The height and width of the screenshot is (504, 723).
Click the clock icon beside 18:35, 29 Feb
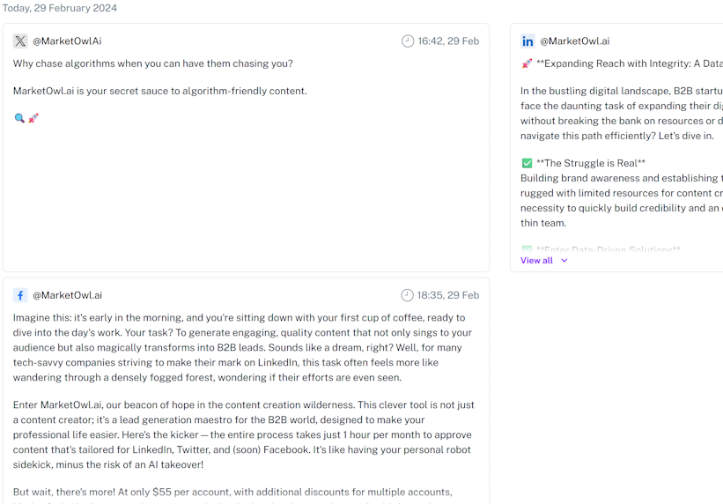407,295
